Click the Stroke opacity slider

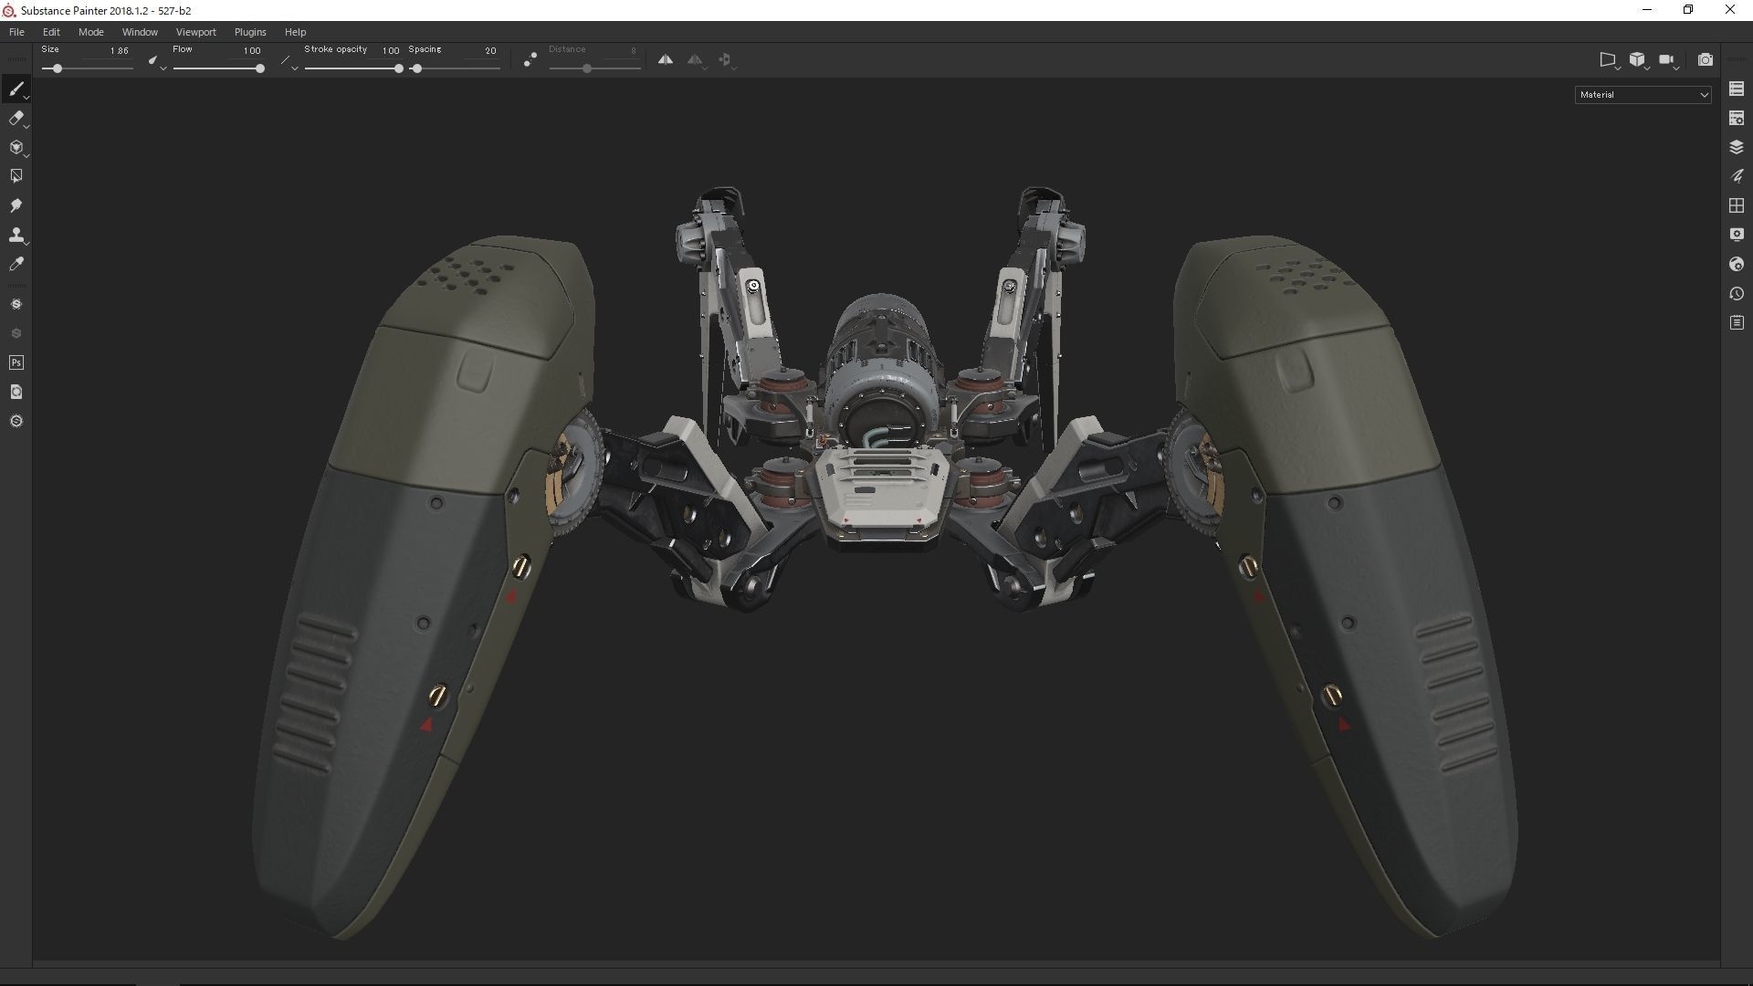pyautogui.click(x=354, y=68)
